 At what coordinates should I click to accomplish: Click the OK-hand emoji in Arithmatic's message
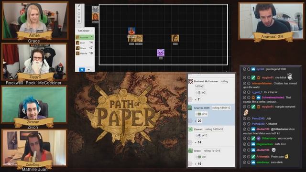286,156
